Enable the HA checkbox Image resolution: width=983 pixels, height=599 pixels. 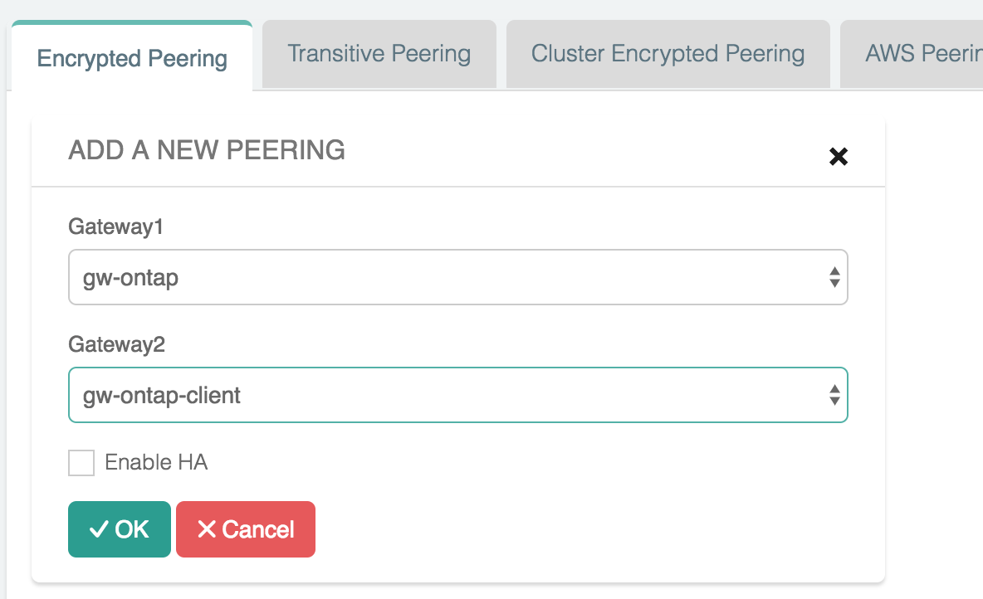pyautogui.click(x=81, y=463)
